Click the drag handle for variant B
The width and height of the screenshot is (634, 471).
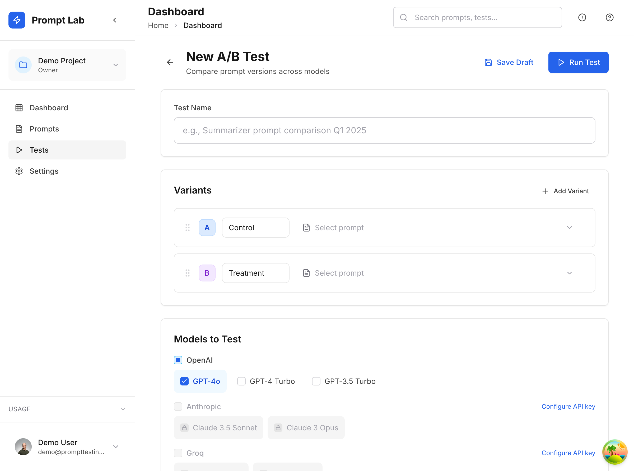pyautogui.click(x=187, y=273)
